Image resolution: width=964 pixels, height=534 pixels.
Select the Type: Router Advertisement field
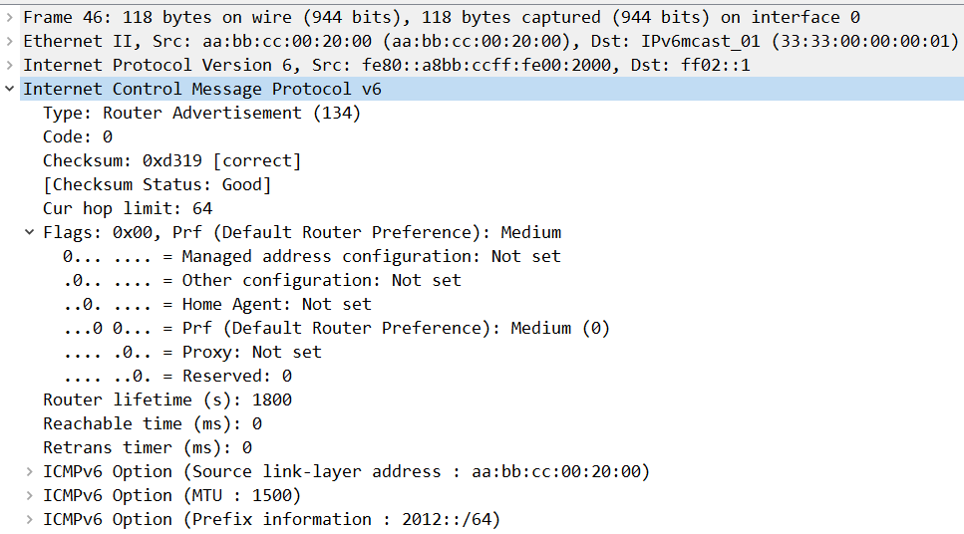(201, 113)
